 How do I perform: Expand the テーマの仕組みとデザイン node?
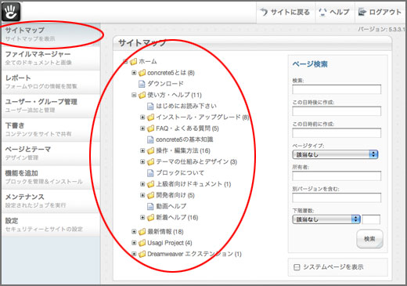tap(142, 161)
